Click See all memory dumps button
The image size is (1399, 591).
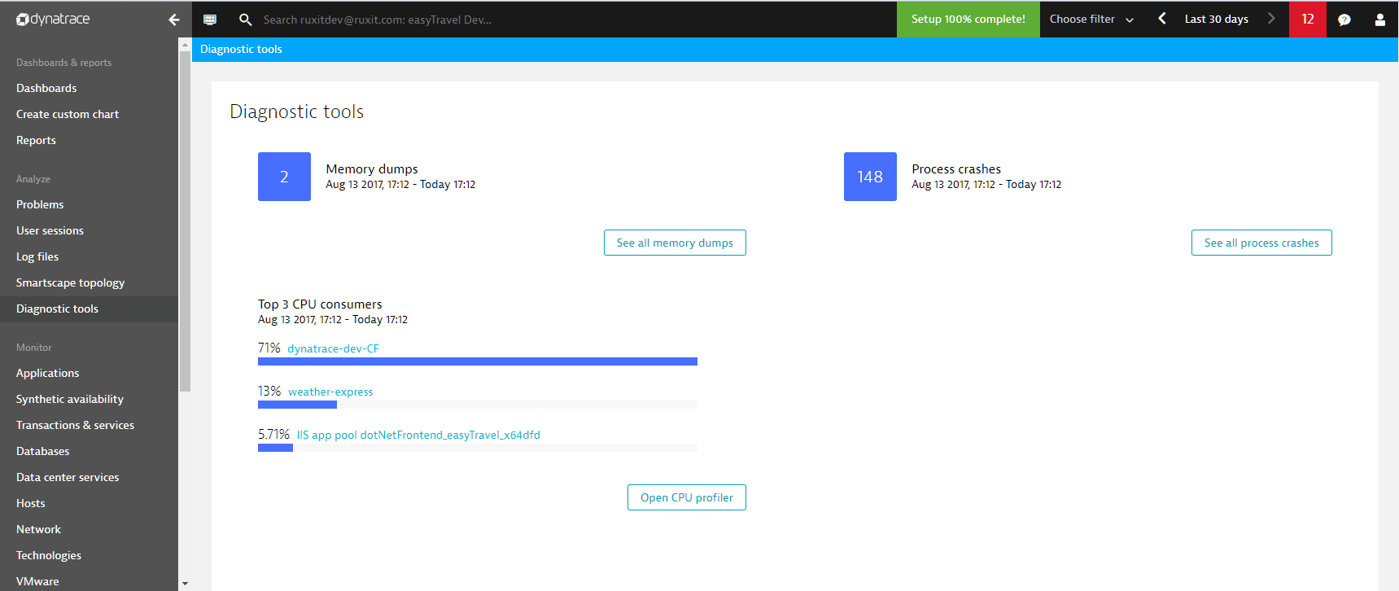click(675, 243)
